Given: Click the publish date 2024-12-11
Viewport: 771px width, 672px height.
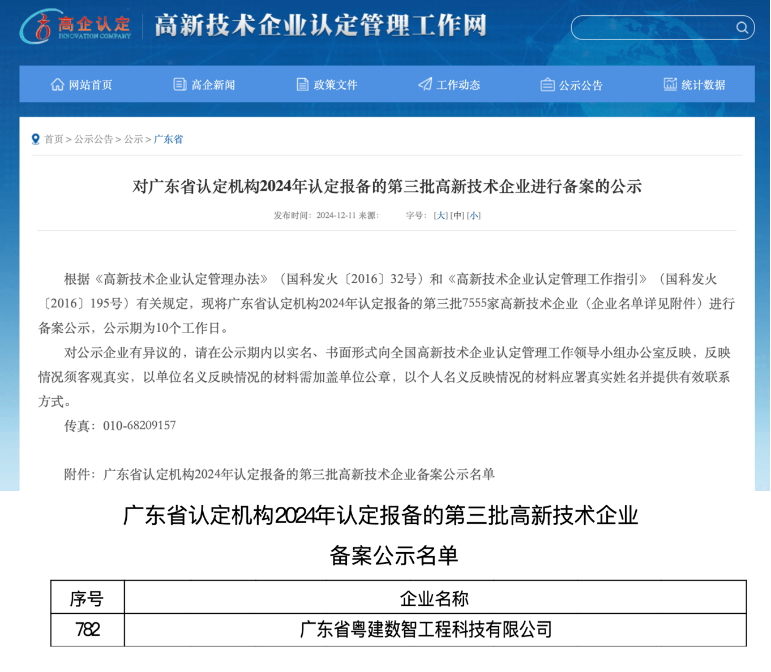Looking at the screenshot, I should 336,216.
